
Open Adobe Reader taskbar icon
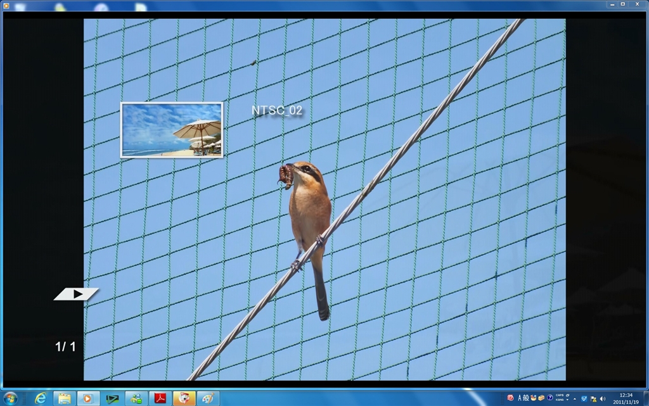[x=160, y=398]
